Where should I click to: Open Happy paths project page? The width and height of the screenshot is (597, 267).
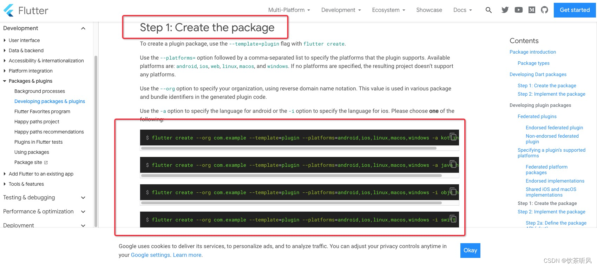pos(37,122)
